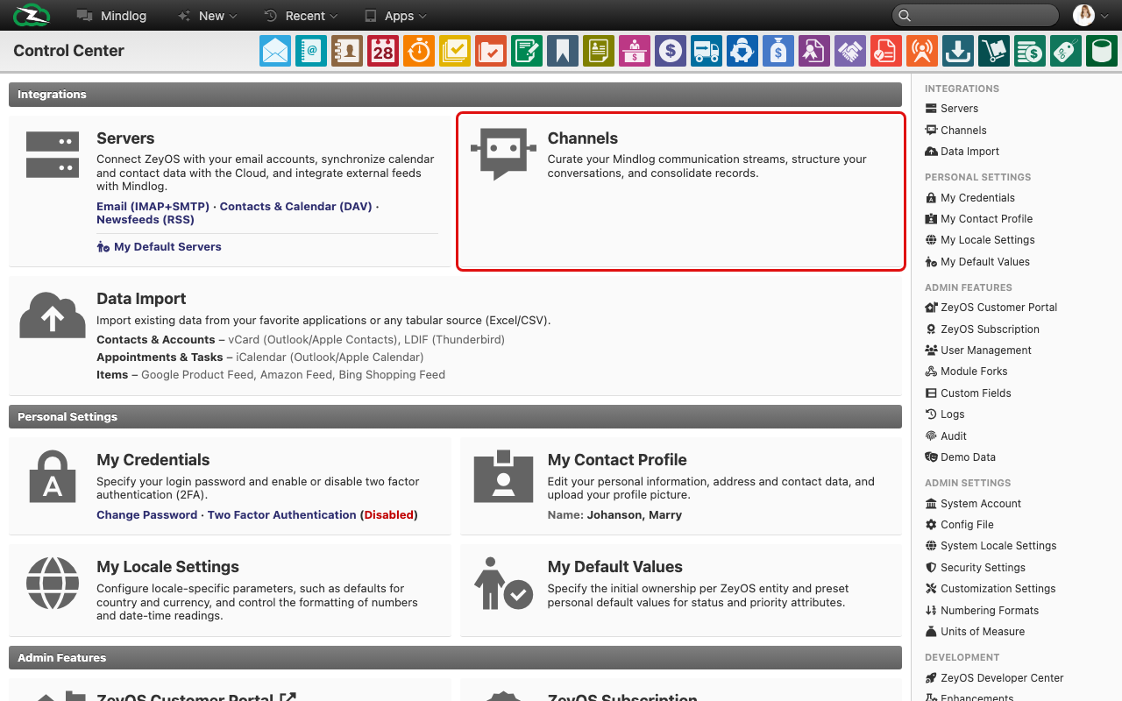Select My Credentials in the right sidebar
Viewport: 1122px width, 701px height.
[x=969, y=198]
